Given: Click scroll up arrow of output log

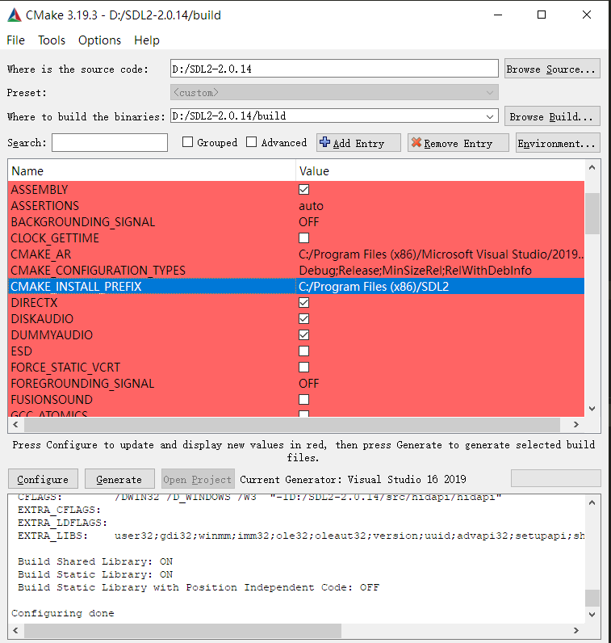Looking at the screenshot, I should (592, 499).
